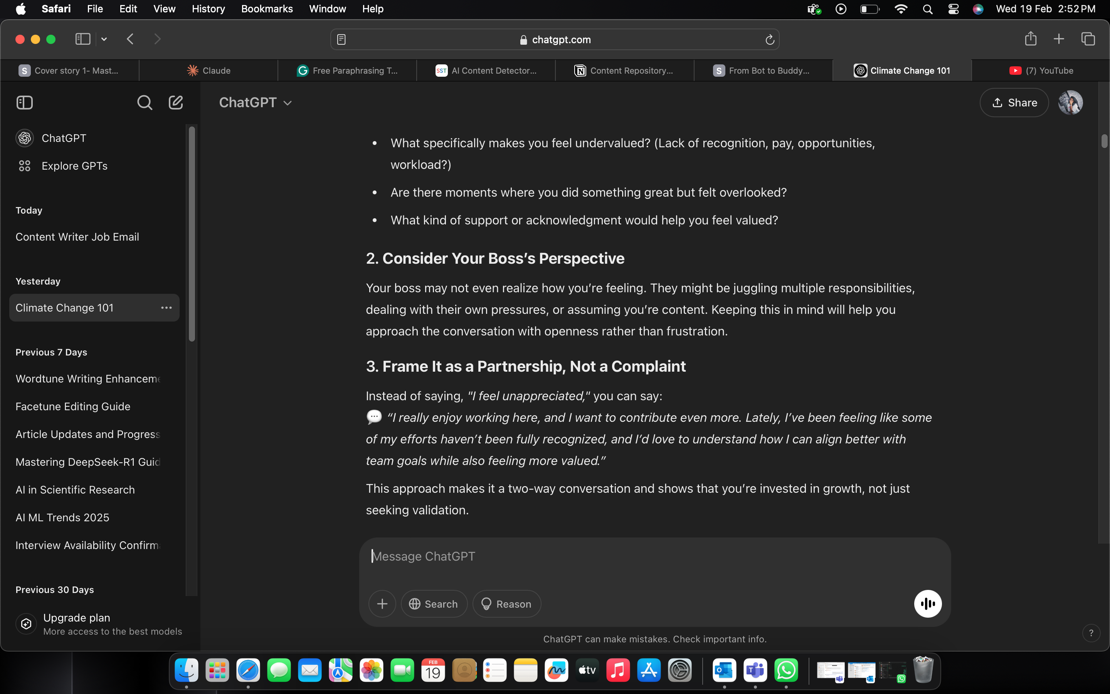This screenshot has height=694, width=1110.
Task: Switch to the YouTube tab
Action: click(x=1040, y=71)
